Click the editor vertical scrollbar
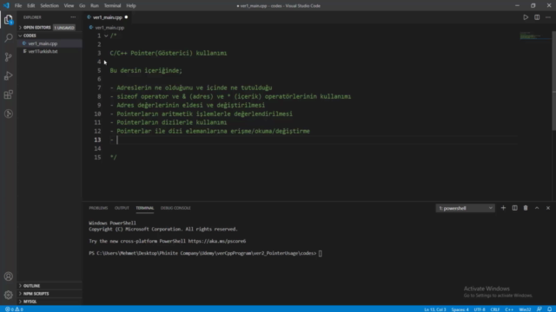Viewport: 556px width, 312px height. (554, 81)
